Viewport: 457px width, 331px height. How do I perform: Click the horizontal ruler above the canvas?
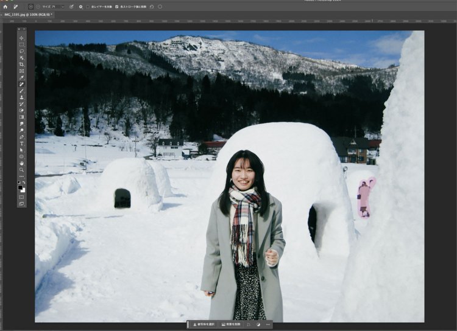[x=228, y=21]
